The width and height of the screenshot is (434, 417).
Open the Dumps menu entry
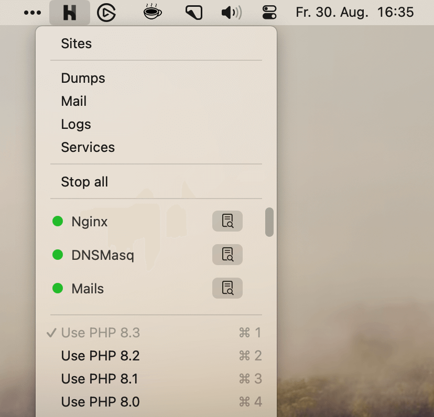pyautogui.click(x=156, y=78)
